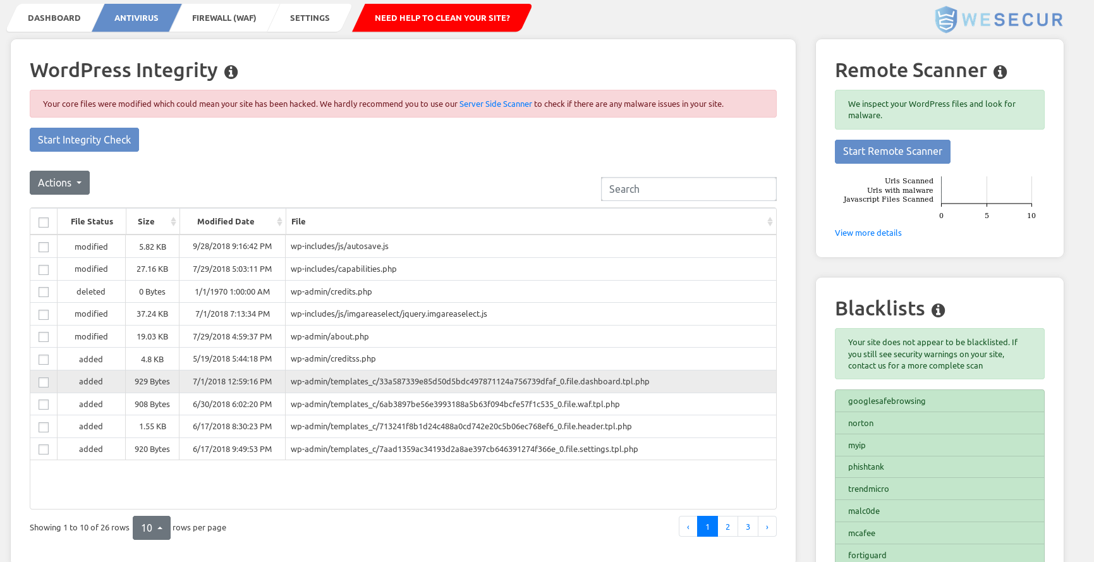
Task: Select the myip blacklist entry
Action: pyautogui.click(x=939, y=446)
